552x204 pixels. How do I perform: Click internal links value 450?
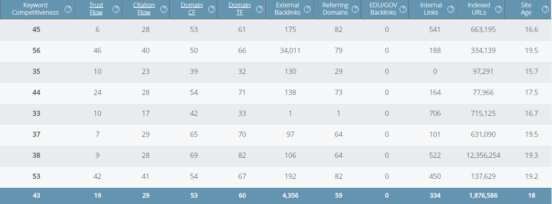[x=435, y=176]
